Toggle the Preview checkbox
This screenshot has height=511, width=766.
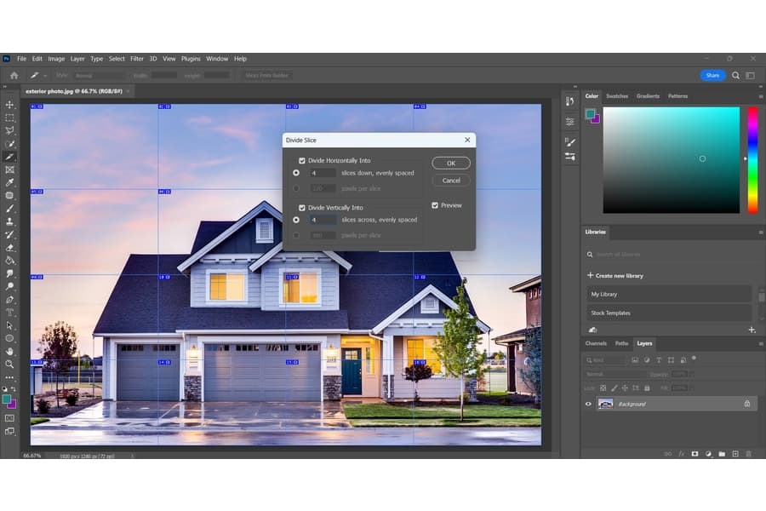pos(435,205)
